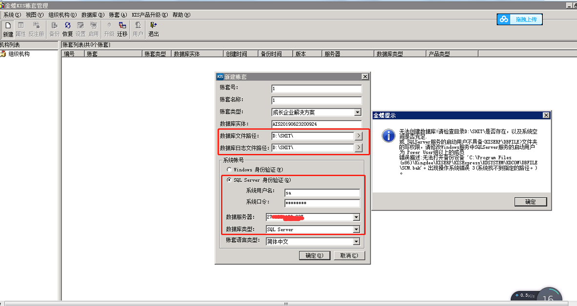577x306 pixels.
Task: Click the 退出 (Exit) toolbar icon
Action: coord(154,29)
